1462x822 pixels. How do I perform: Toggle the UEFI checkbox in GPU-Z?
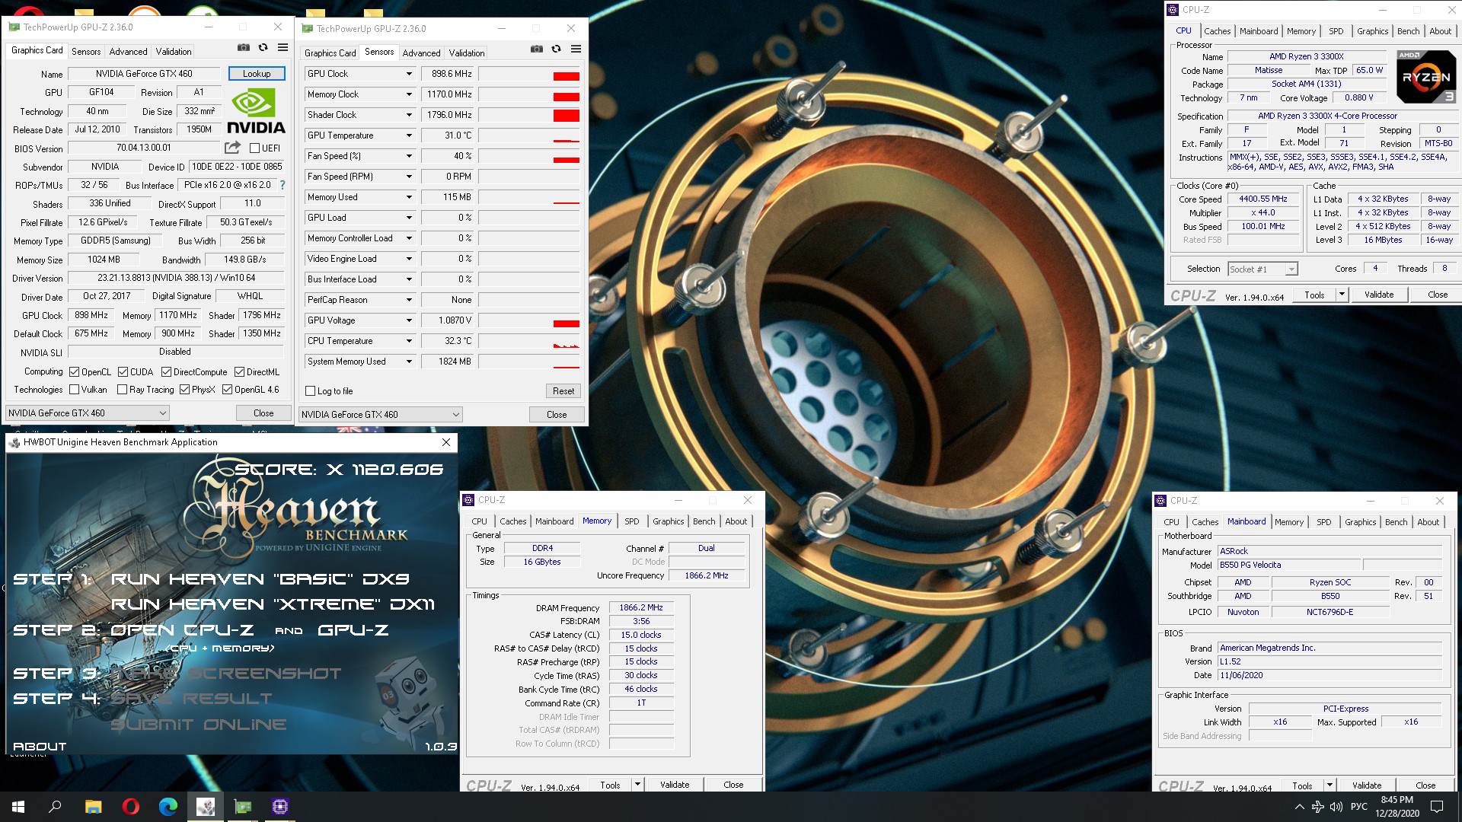[254, 148]
